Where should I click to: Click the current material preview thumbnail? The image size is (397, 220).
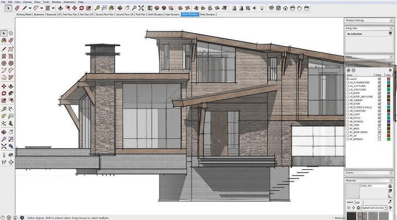pyautogui.click(x=353, y=191)
